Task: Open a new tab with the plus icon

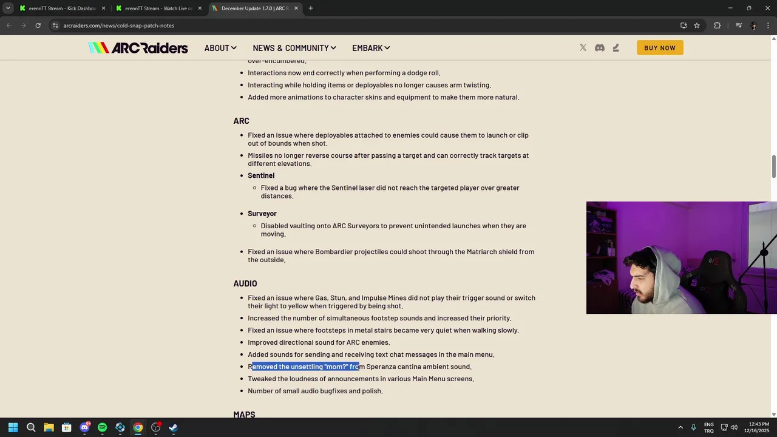Action: 311,8
